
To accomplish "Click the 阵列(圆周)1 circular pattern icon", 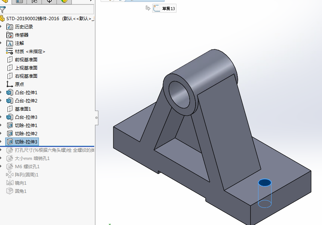I will click(x=10, y=175).
